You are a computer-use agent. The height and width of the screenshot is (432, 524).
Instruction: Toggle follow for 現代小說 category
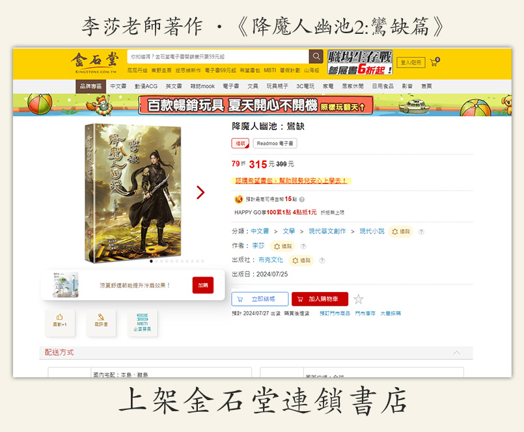pyautogui.click(x=400, y=232)
